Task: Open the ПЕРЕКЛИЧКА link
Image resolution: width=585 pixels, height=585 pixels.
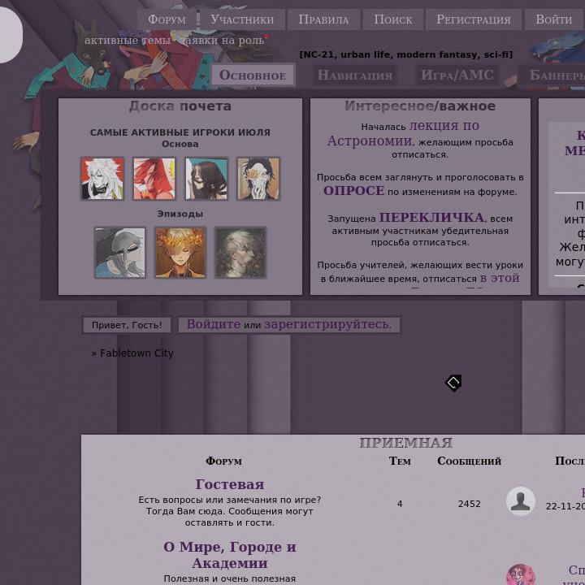Action: [431, 217]
